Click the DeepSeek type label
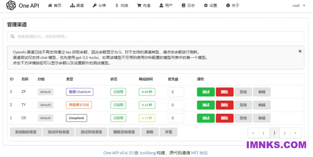Viewport: 313px width, 157px height. (76, 118)
